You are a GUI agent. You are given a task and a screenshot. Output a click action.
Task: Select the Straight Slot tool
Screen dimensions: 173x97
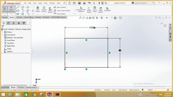pos(18,14)
